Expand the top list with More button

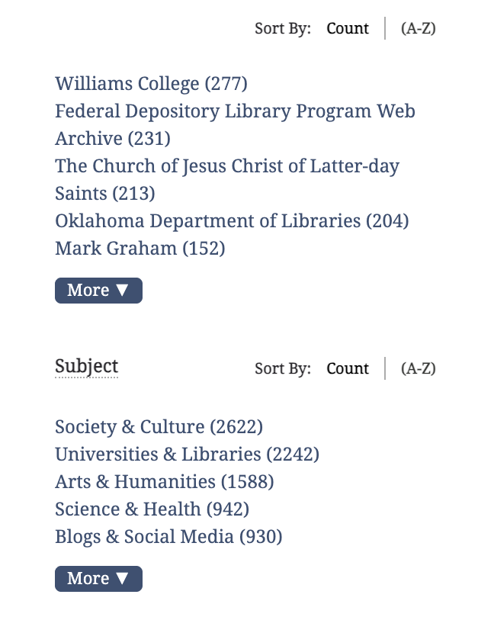click(x=98, y=291)
